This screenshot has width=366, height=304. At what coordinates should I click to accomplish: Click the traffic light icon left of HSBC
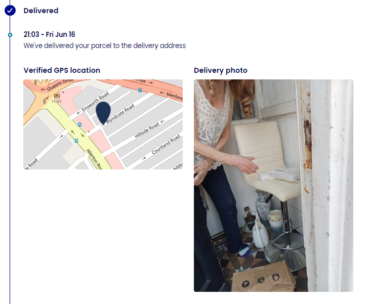coord(45,102)
